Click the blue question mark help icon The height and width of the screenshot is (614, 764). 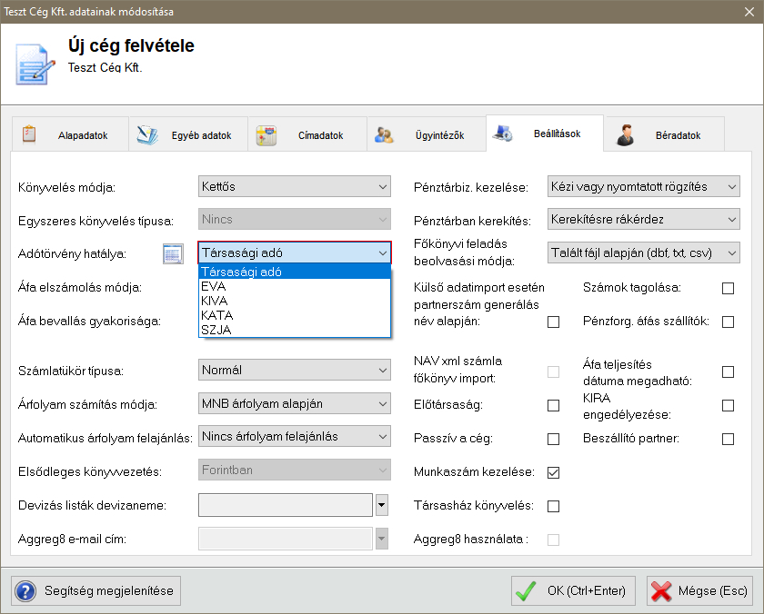[x=25, y=591]
